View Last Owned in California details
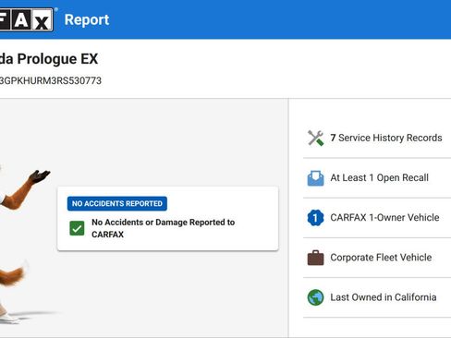451x338 pixels. (x=377, y=297)
